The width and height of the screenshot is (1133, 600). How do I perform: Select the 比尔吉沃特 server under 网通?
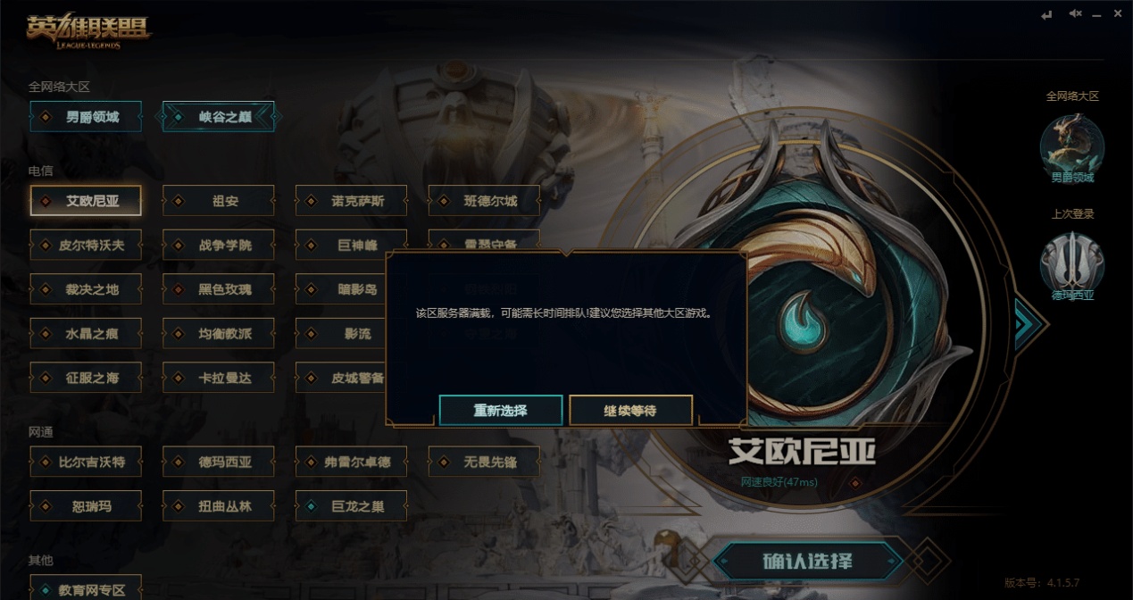point(86,462)
